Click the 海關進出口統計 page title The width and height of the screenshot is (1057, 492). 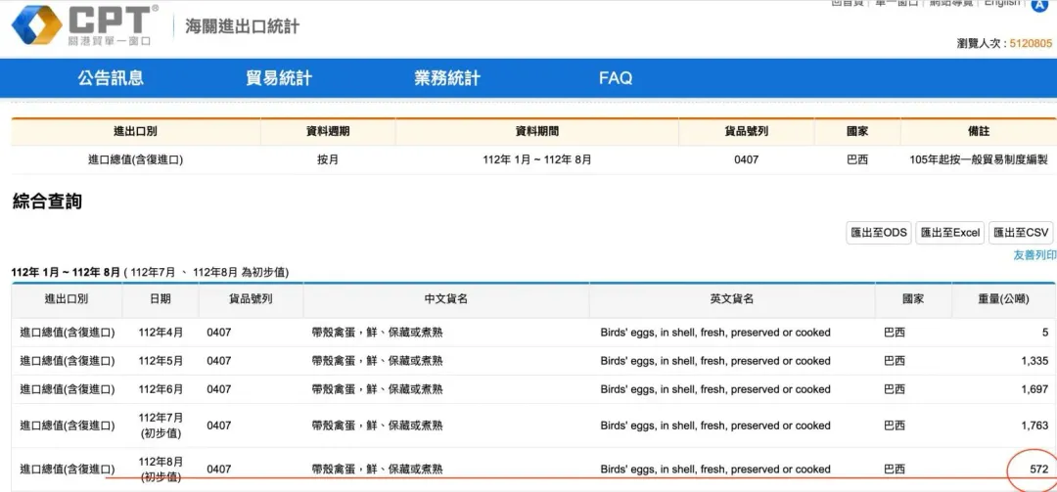243,26
